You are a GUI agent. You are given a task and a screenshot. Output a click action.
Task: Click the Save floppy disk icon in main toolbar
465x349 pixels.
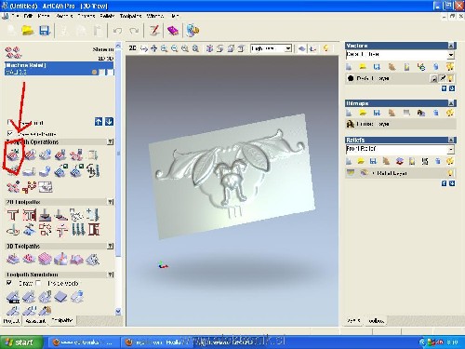(45, 31)
